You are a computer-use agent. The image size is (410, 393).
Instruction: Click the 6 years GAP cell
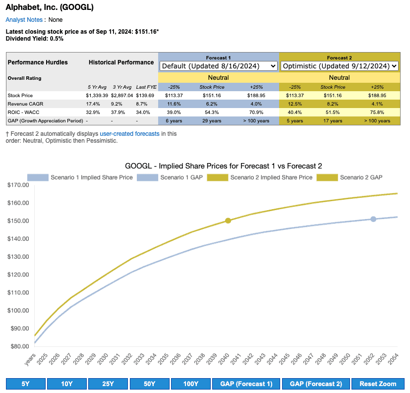(174, 121)
